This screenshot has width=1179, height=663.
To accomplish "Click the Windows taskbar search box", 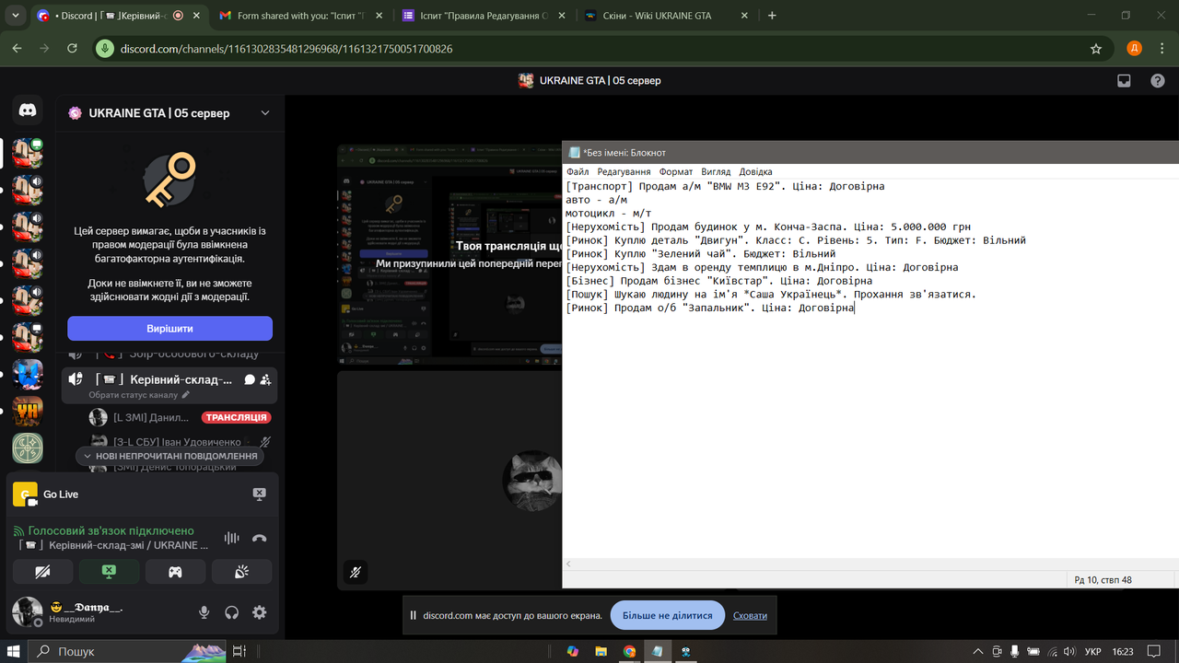I will [127, 651].
